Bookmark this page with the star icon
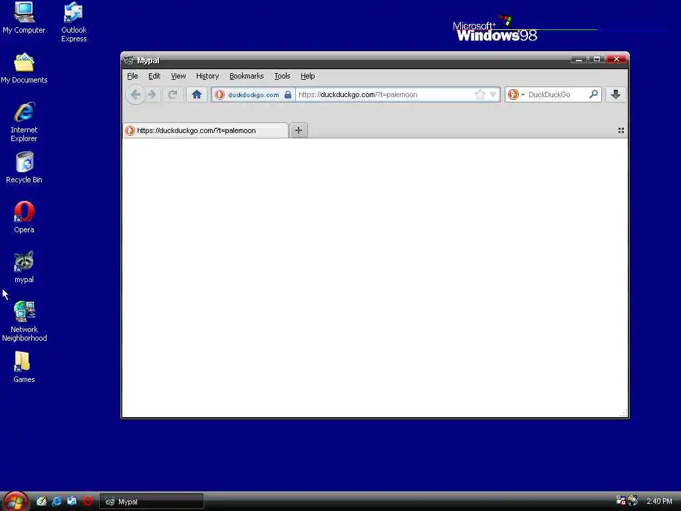Screen dimensions: 681x511 tap(480, 94)
